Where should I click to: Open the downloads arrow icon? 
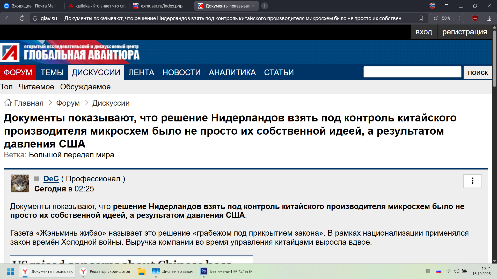click(489, 18)
